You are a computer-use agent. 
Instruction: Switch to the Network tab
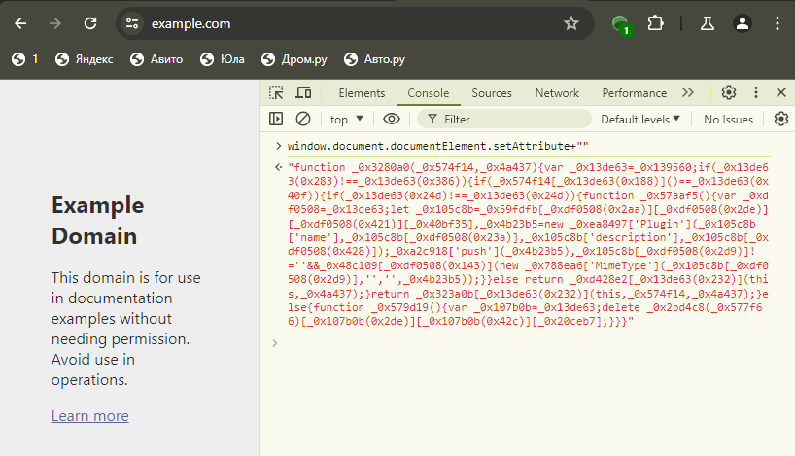557,93
